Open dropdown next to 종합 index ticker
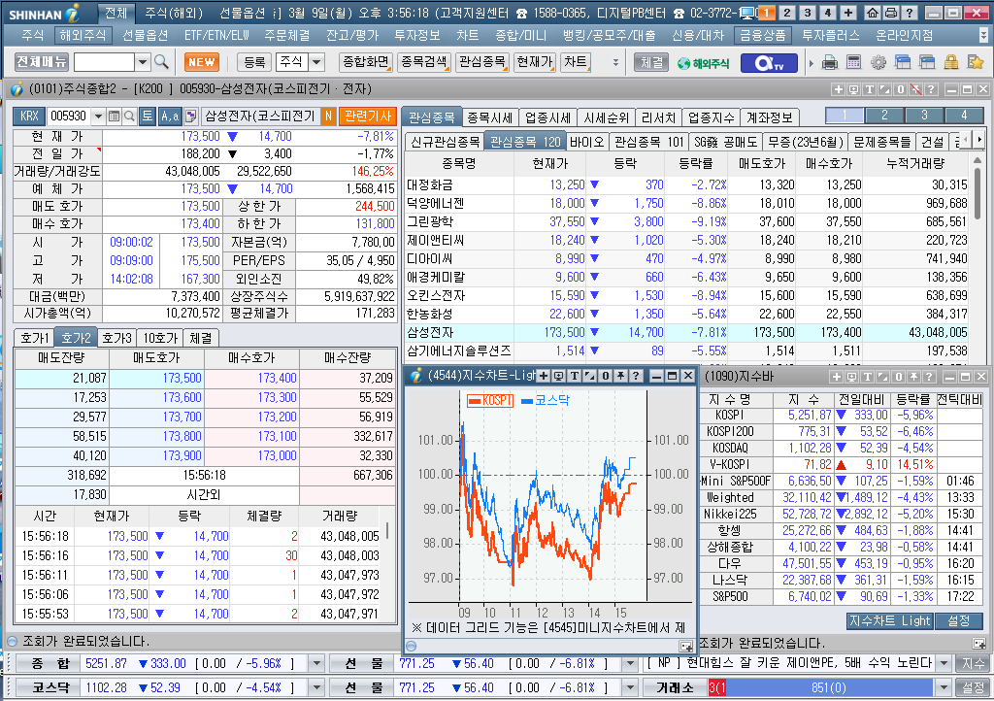 [317, 663]
